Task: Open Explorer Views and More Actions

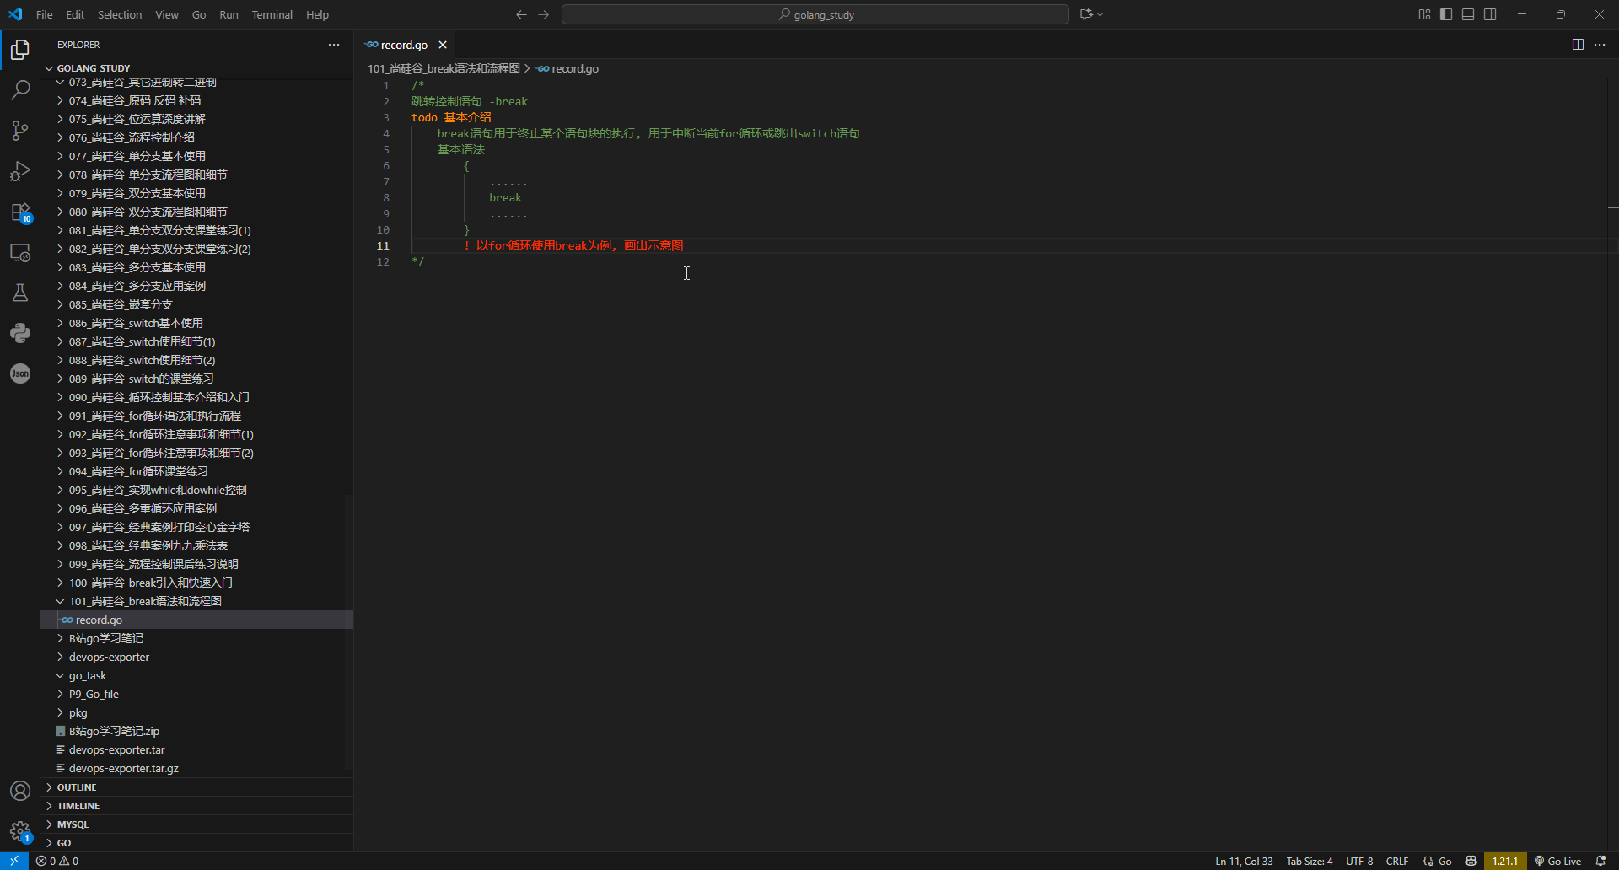Action: click(x=334, y=45)
